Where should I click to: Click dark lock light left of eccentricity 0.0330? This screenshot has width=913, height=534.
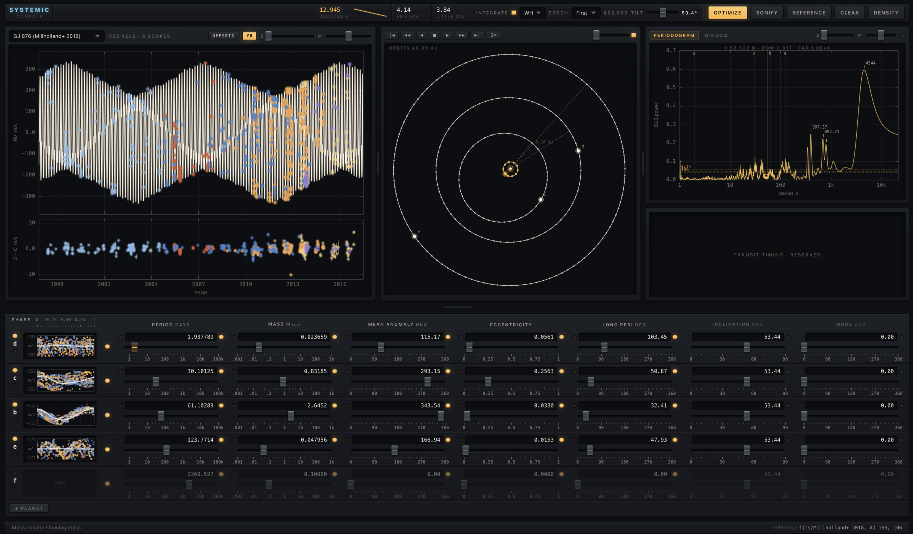coord(461,406)
